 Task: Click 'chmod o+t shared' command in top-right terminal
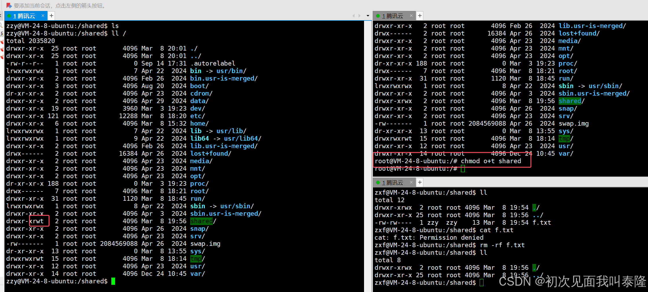coord(491,161)
